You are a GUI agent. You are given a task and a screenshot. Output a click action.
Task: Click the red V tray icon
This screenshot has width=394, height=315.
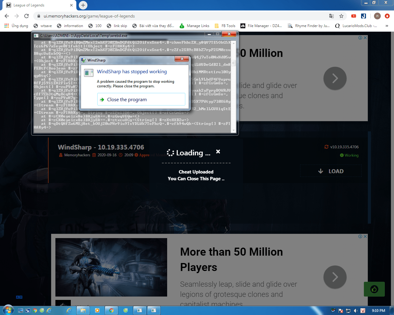[363, 310]
